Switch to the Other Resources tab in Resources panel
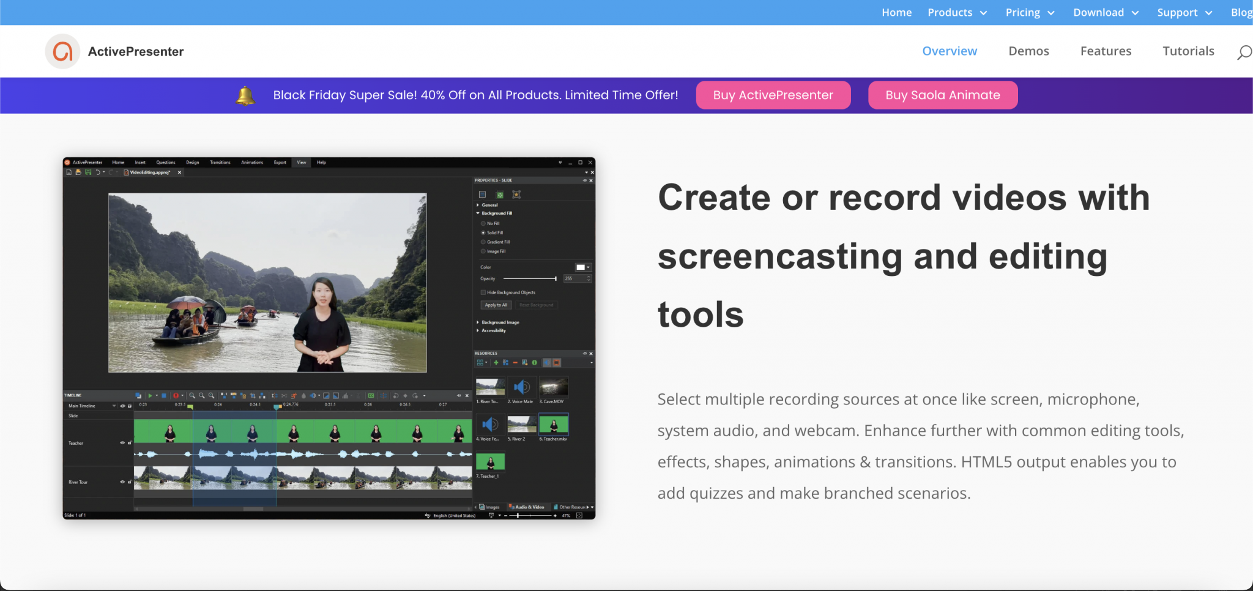 click(571, 507)
